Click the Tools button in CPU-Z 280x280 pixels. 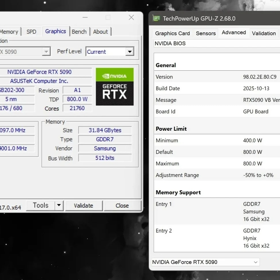(x=41, y=206)
